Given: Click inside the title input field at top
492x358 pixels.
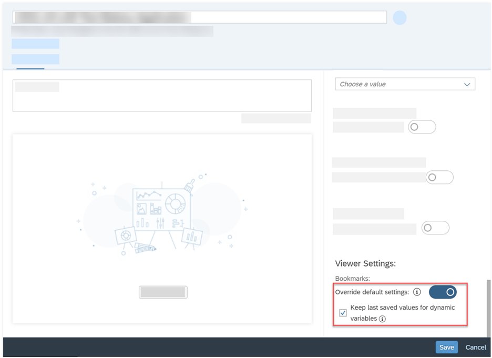Looking at the screenshot, I should 200,16.
